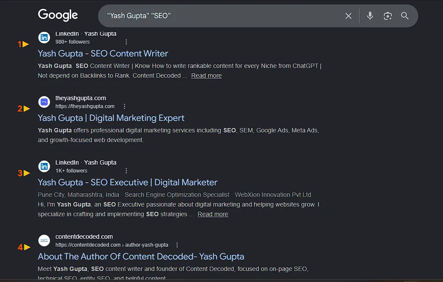Click Pune City, Maharashtra, India location text
This screenshot has height=282, width=443.
[x=78, y=195]
